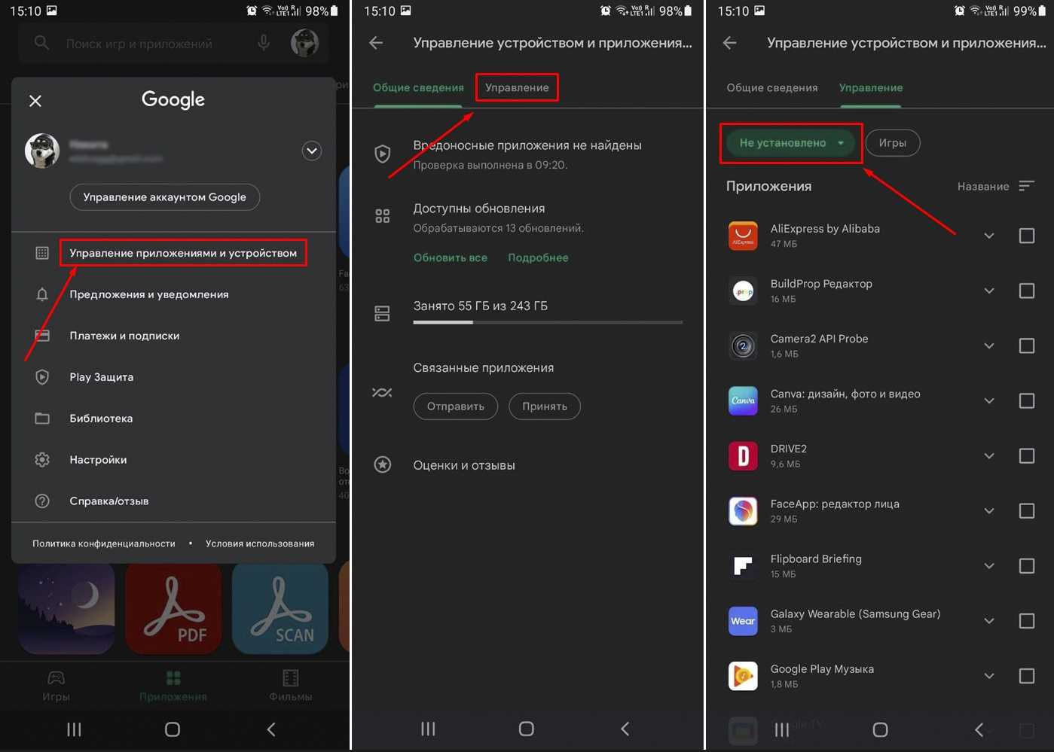Open Условия использования link
Screen dimensions: 1054x752
pyautogui.click(x=260, y=543)
